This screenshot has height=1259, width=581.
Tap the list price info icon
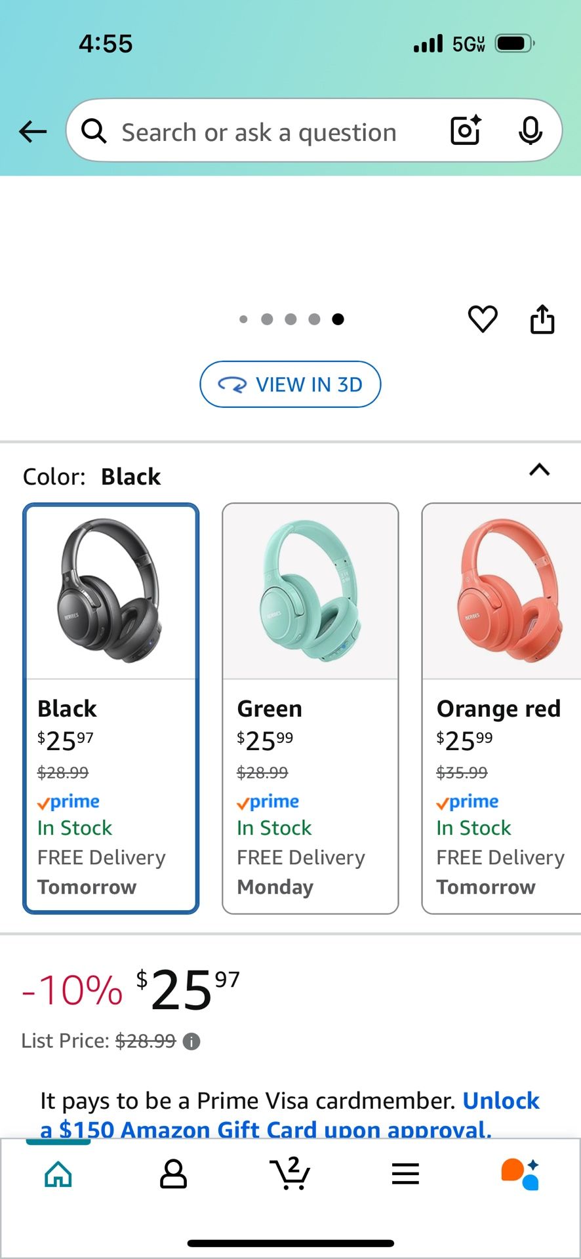[x=191, y=1041]
